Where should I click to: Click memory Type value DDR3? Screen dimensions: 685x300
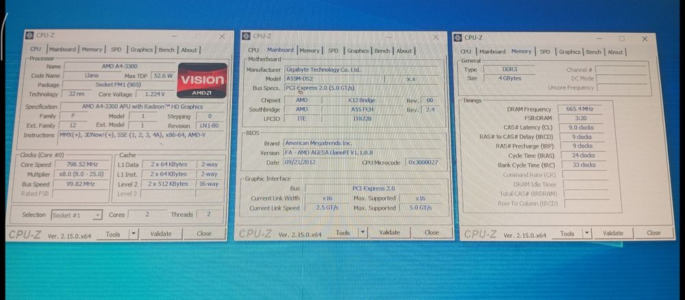tap(510, 69)
